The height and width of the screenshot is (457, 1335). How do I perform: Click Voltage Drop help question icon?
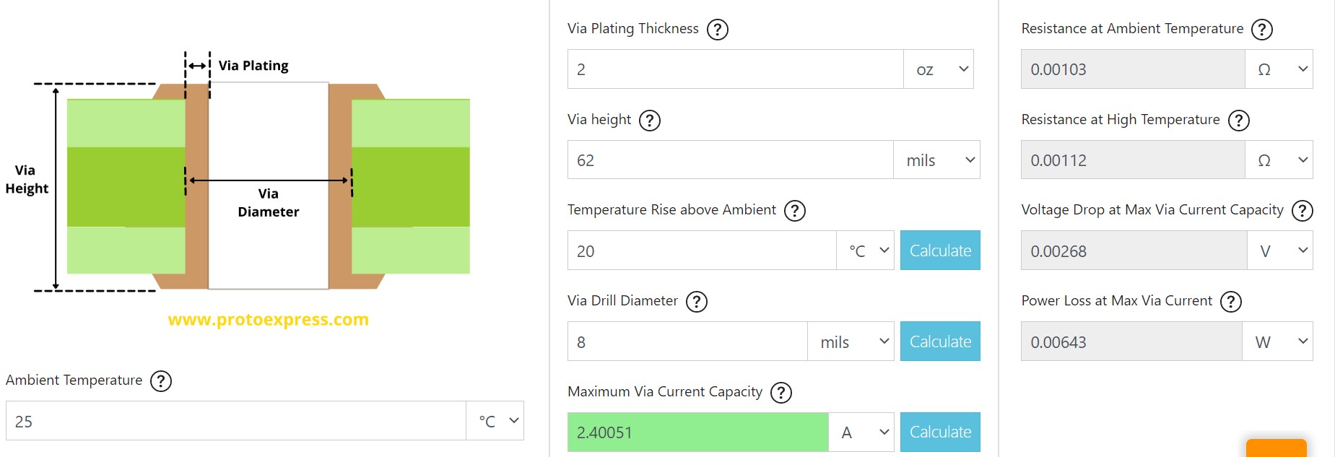coord(1302,211)
